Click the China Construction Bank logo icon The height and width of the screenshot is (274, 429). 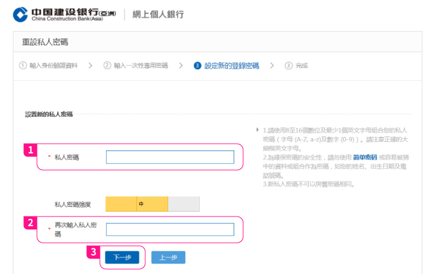pos(20,13)
